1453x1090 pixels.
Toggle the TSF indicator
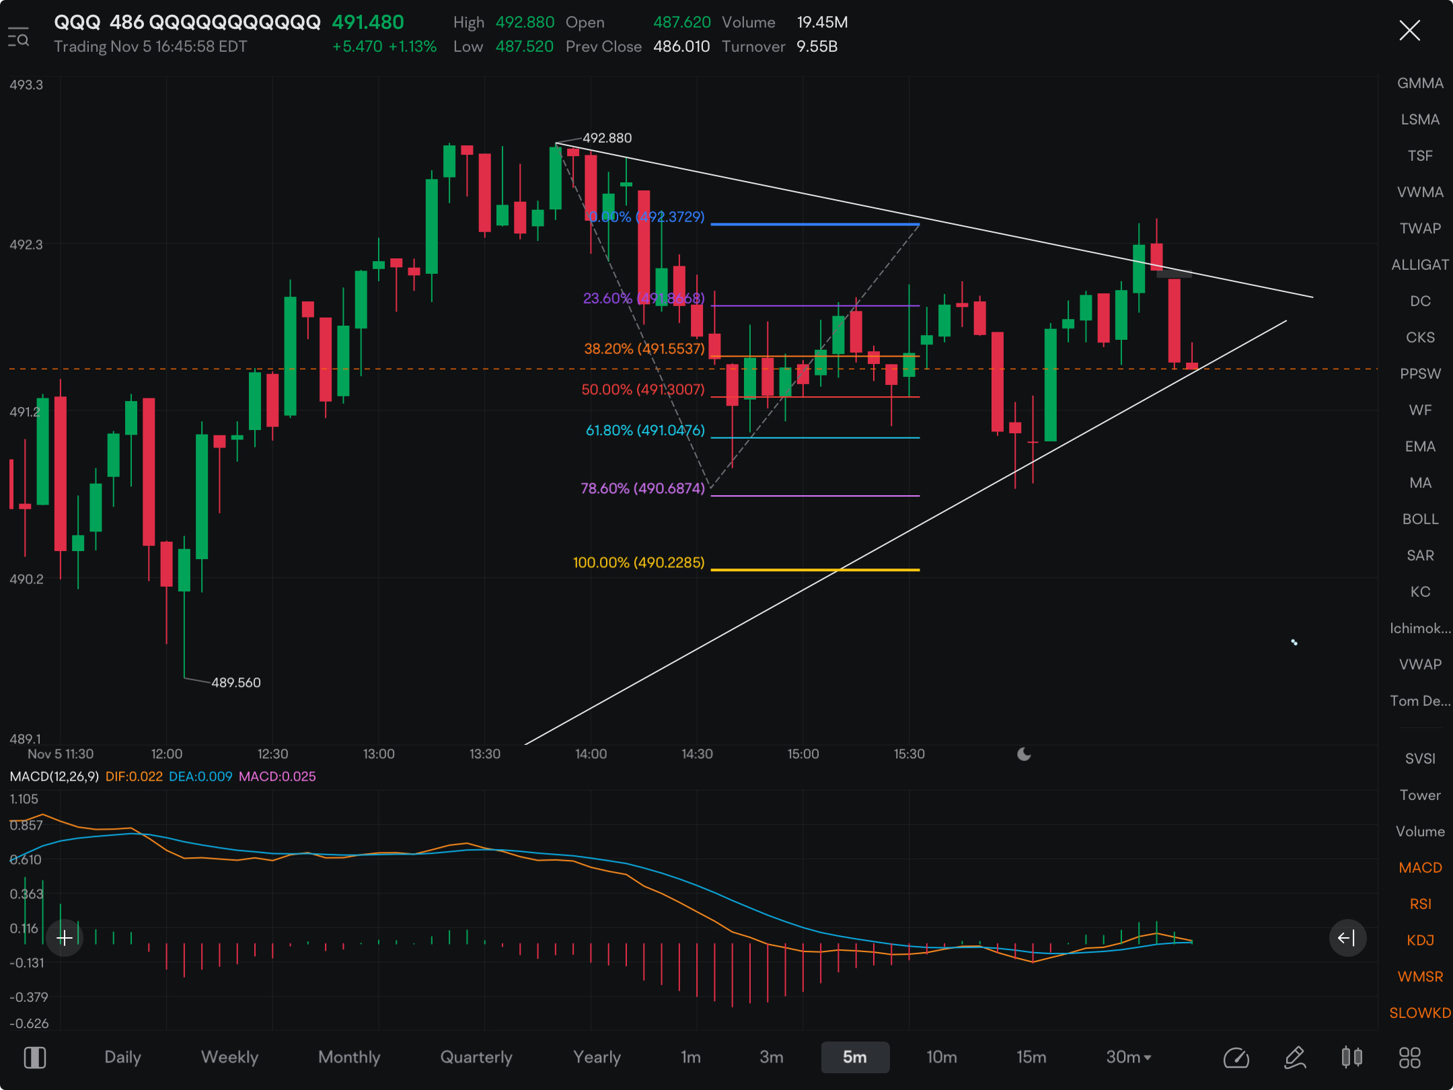click(x=1420, y=155)
